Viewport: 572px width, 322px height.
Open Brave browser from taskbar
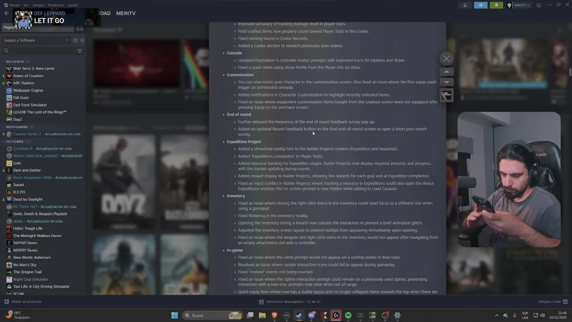(x=274, y=315)
